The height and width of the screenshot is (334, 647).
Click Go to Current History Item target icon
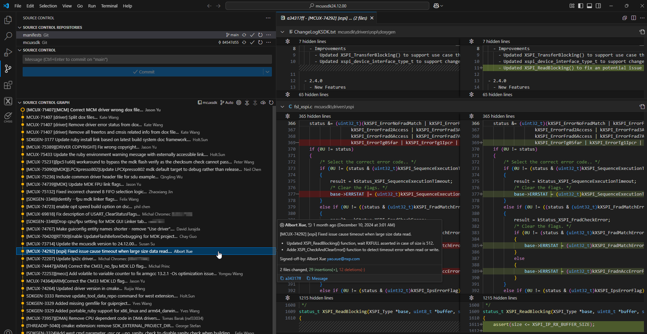click(239, 103)
